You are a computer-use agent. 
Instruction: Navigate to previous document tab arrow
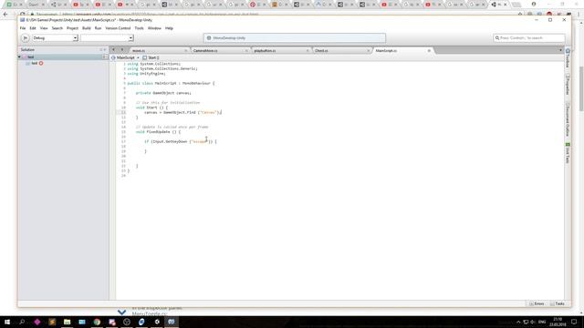(x=113, y=50)
